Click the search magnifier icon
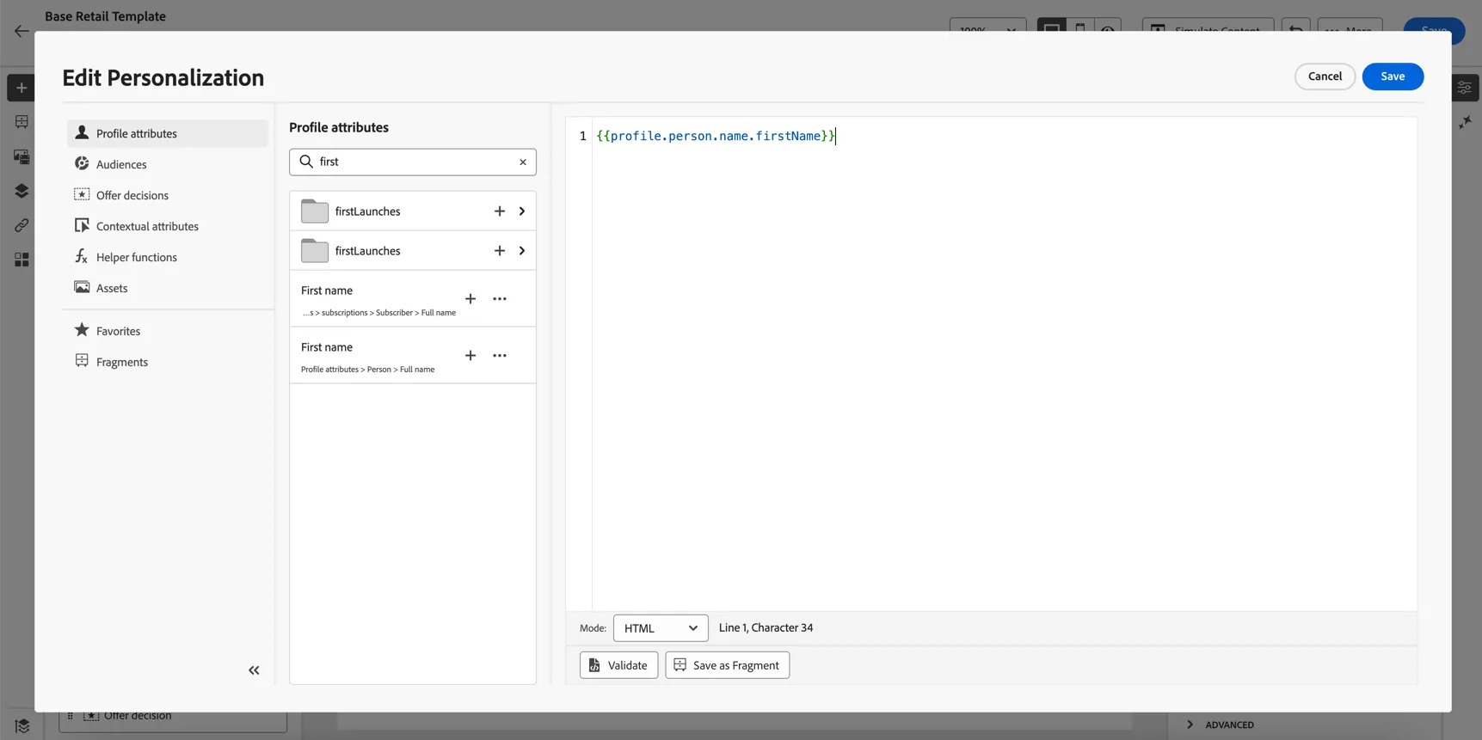1482x740 pixels. tap(306, 162)
